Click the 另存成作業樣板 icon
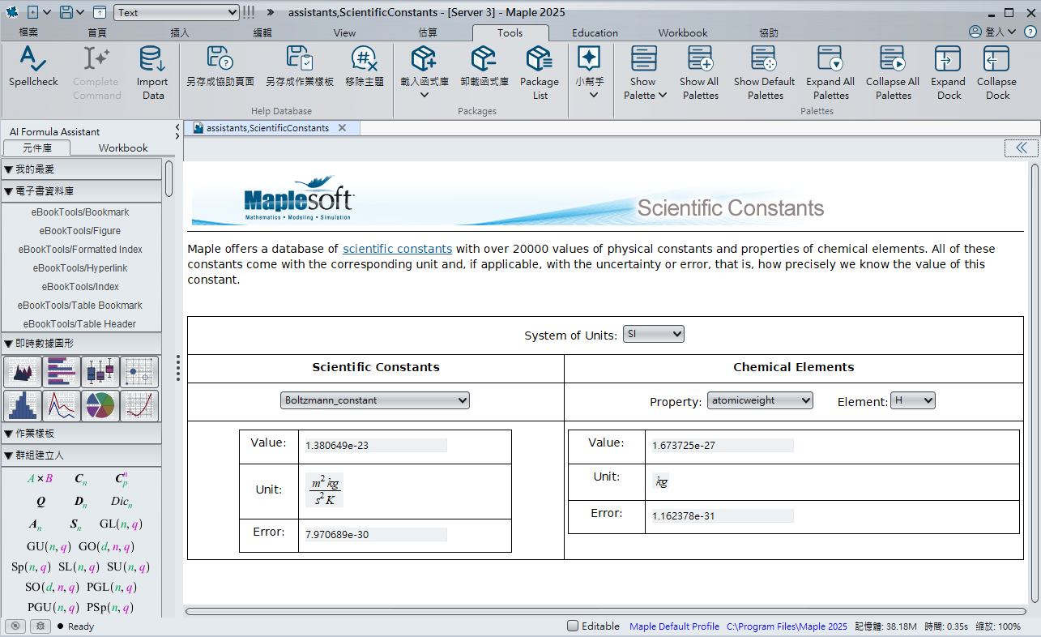The height and width of the screenshot is (637, 1041). [300, 58]
